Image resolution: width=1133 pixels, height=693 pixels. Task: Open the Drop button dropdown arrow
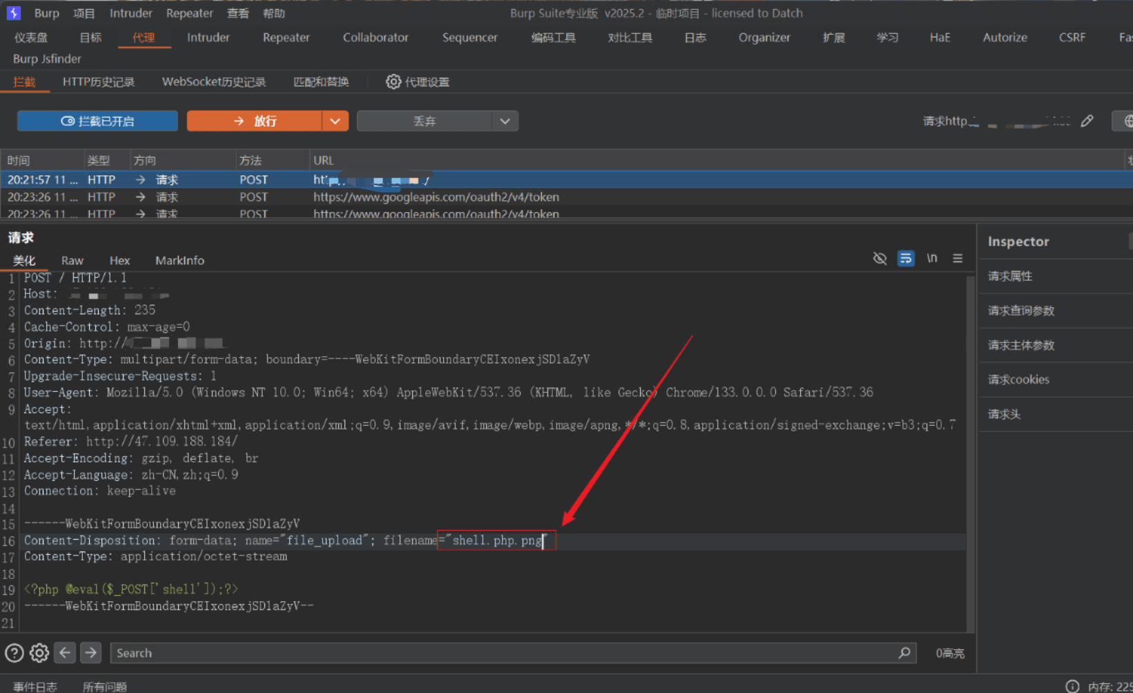coord(505,121)
